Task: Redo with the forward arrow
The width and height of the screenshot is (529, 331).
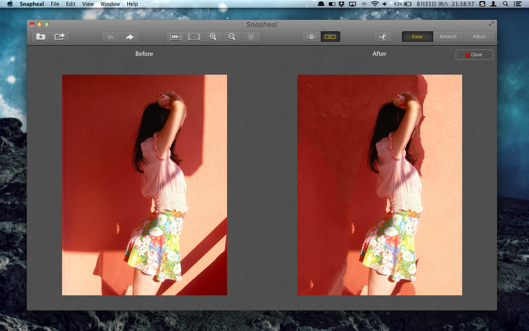Action: pyautogui.click(x=129, y=37)
